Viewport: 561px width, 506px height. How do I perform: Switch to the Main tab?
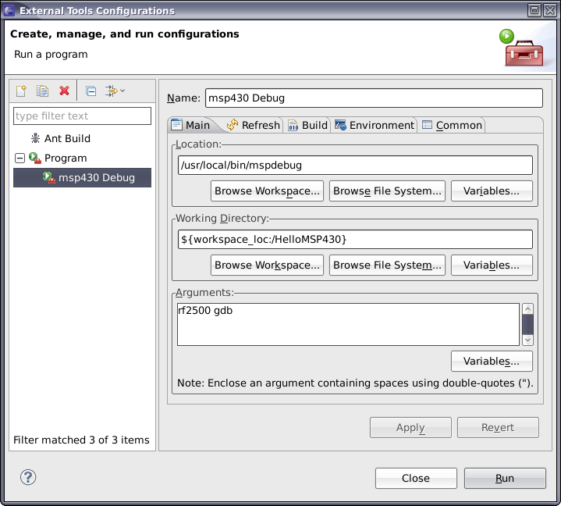[x=190, y=126]
